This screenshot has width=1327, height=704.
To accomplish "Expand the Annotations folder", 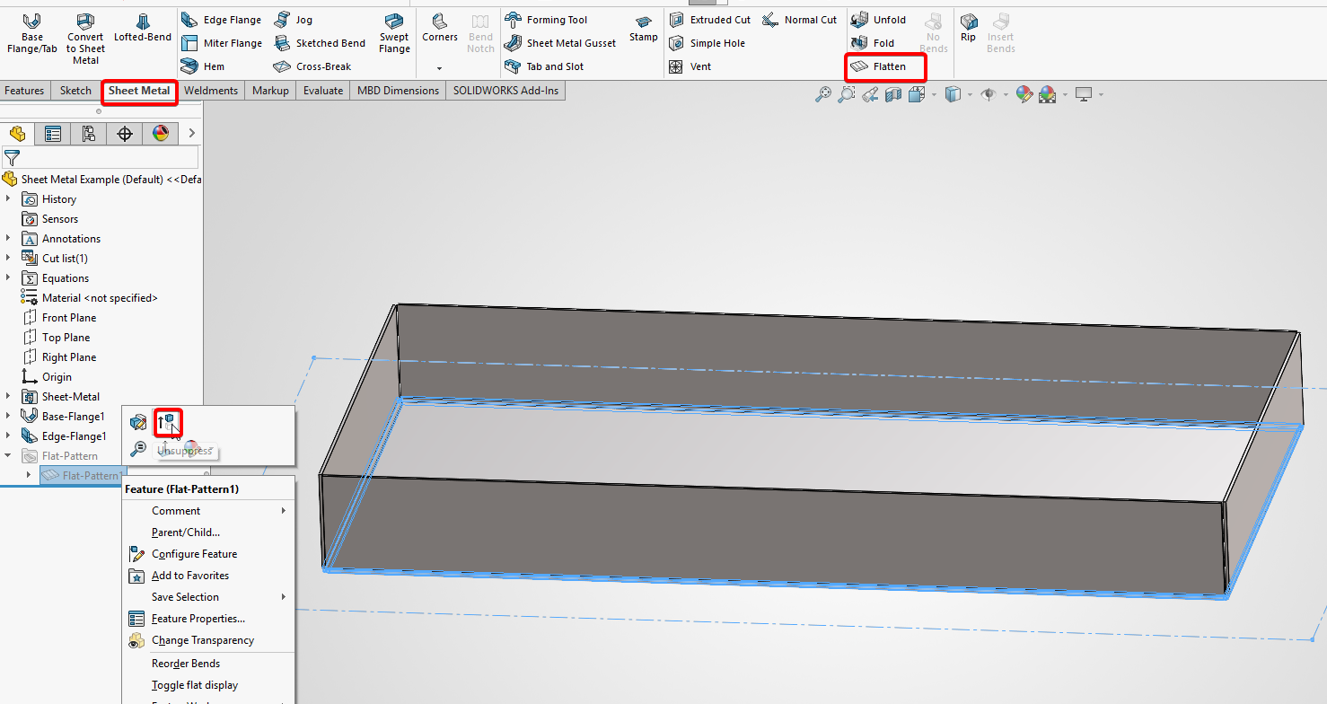I will tap(8, 238).
